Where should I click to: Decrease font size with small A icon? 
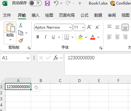click(x=98, y=27)
